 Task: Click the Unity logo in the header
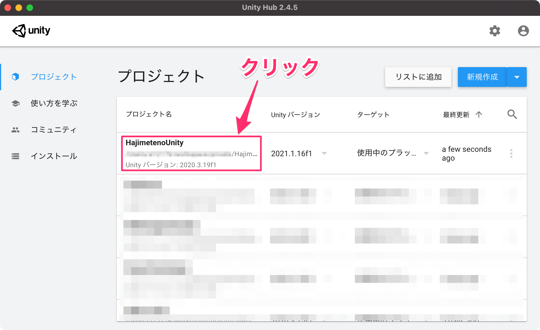click(x=31, y=31)
